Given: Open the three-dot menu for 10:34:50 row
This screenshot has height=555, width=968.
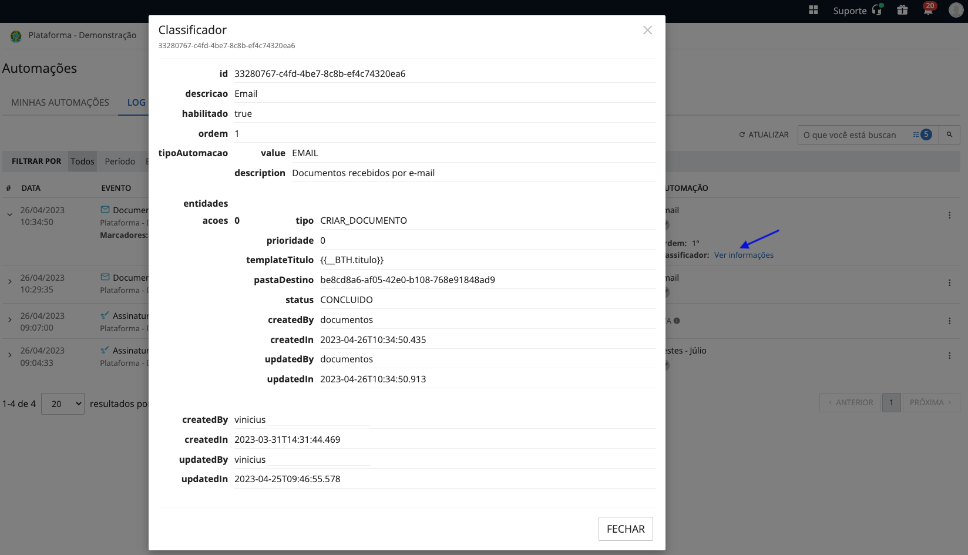Looking at the screenshot, I should coord(949,216).
